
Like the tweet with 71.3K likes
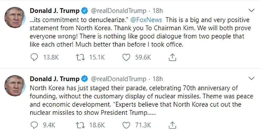(126, 125)
